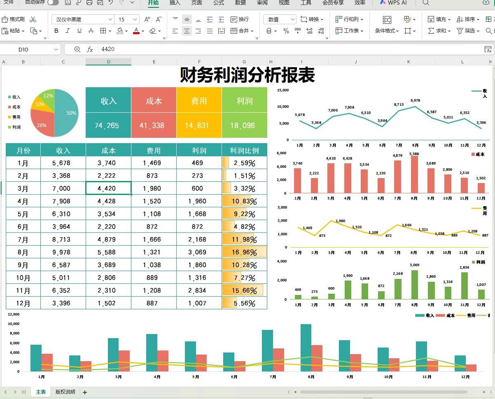The height and width of the screenshot is (399, 495).
Task: Increase indent
Action: (222, 19)
